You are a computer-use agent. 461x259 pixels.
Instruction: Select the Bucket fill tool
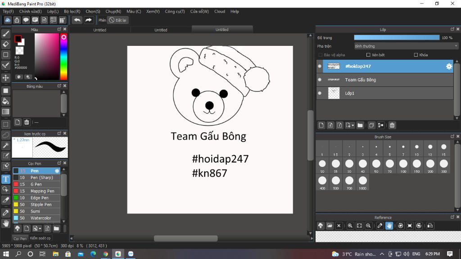tap(5, 101)
